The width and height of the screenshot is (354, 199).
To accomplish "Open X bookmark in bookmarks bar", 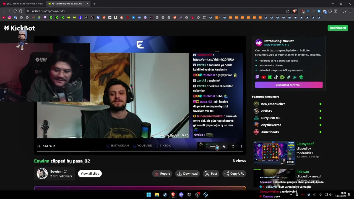I will (92, 17).
